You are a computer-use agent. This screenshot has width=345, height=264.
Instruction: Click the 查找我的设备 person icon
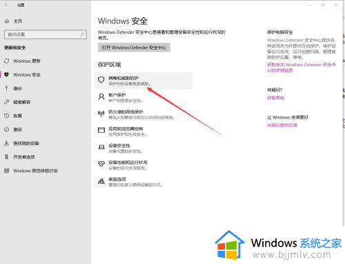(x=7, y=143)
